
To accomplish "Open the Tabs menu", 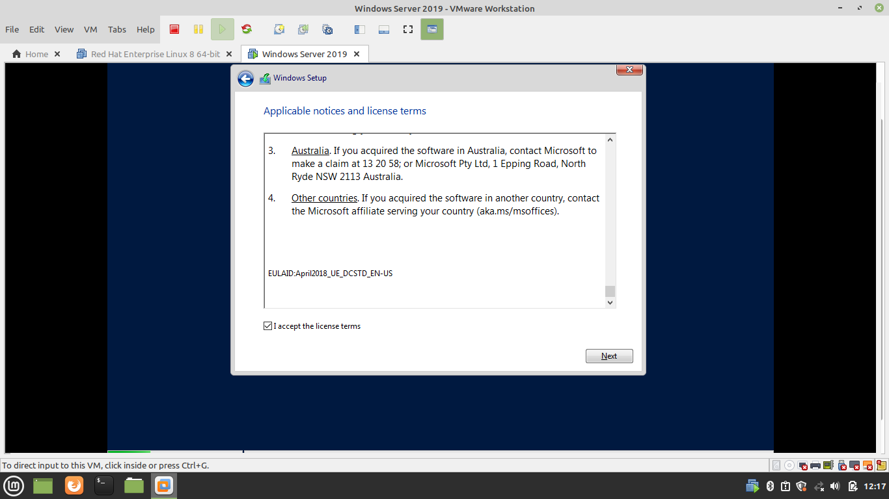I will pos(117,29).
